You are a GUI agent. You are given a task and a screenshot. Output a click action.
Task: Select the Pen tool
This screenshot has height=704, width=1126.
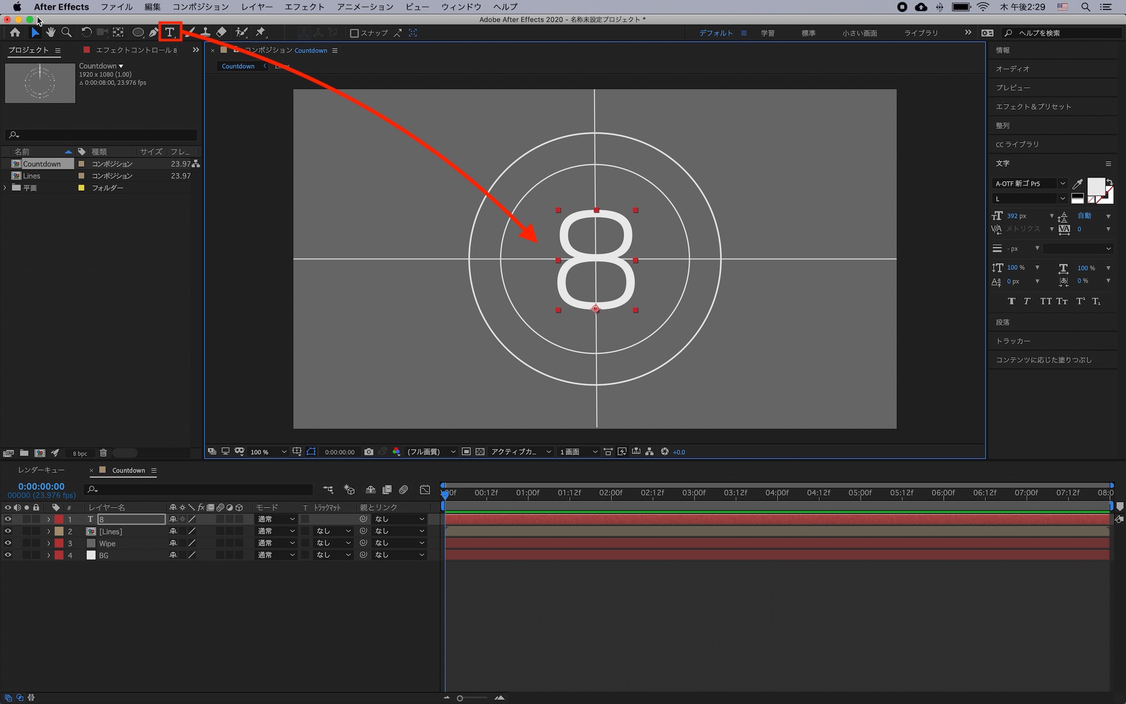coord(153,33)
